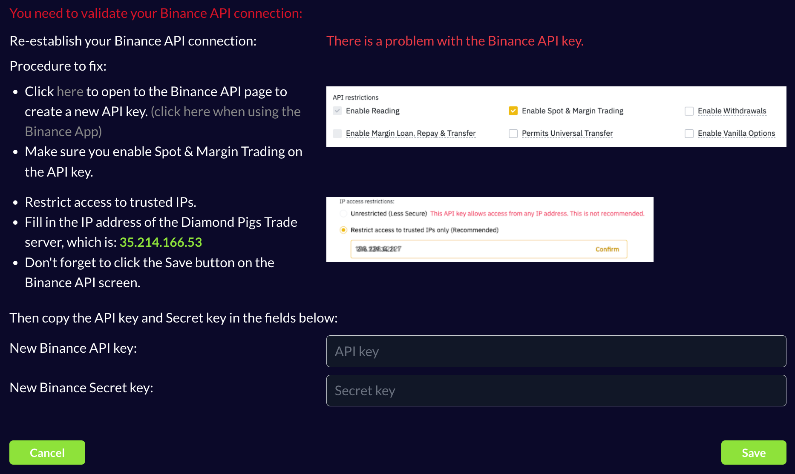Click the 'You need to validate your Binance API connection' heading

[156, 13]
